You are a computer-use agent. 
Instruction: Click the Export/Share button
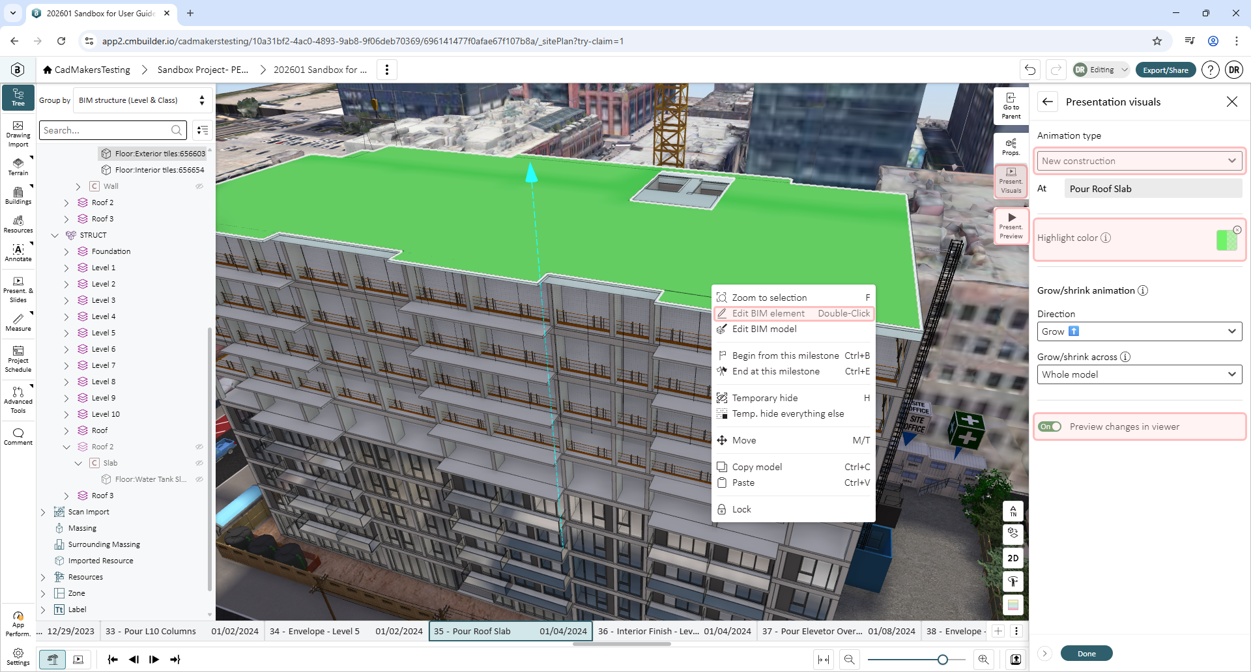(x=1166, y=70)
